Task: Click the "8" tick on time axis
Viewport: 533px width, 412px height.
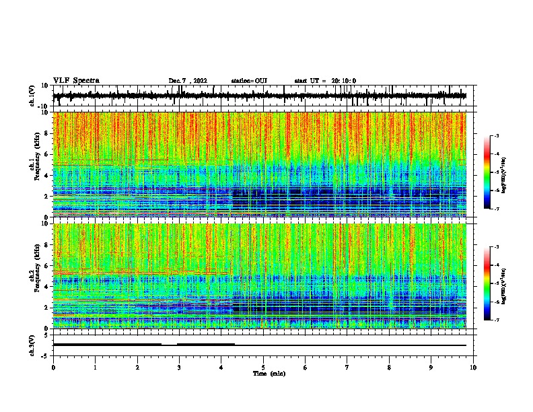Action: (389, 367)
